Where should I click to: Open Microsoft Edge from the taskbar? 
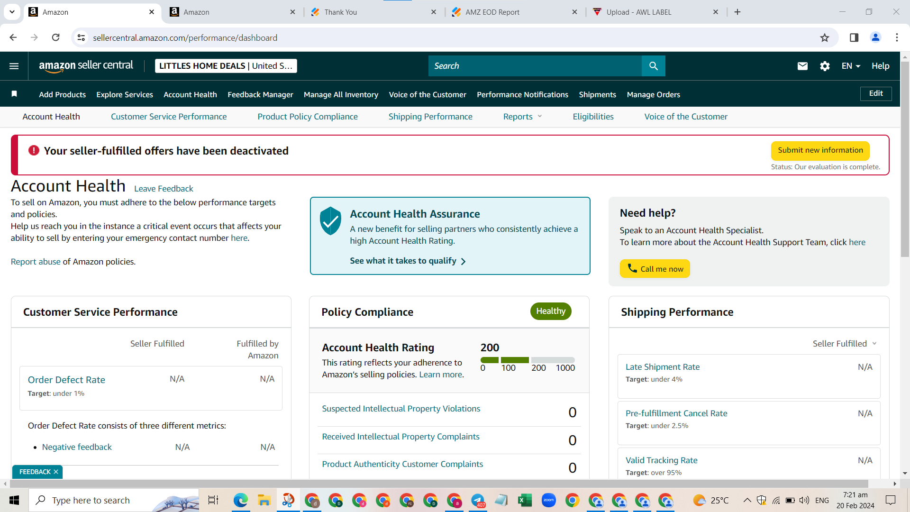(x=241, y=500)
